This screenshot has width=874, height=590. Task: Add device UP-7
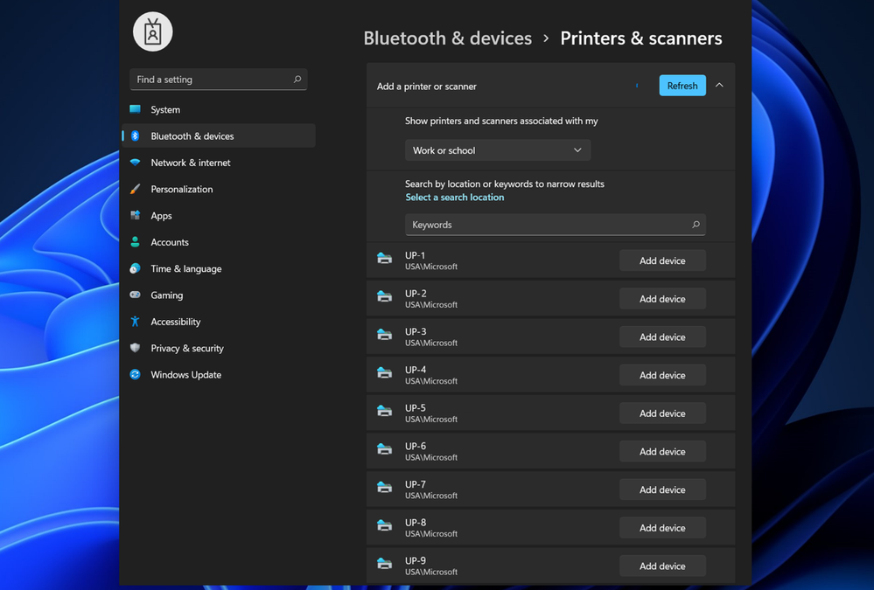(x=663, y=489)
